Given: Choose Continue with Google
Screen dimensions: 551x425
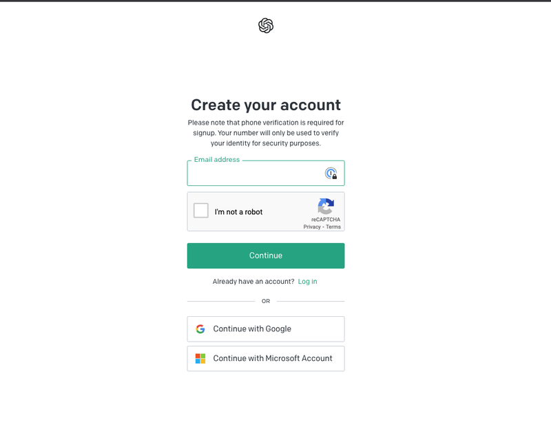Looking at the screenshot, I should [266, 329].
